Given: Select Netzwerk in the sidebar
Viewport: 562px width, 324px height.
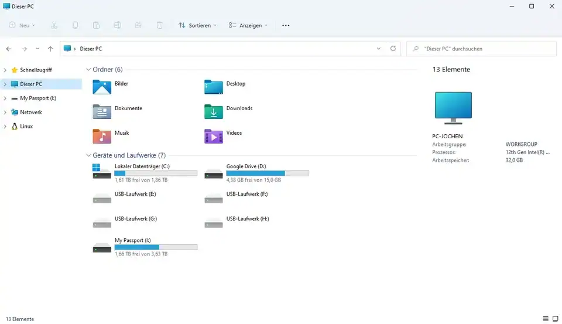Looking at the screenshot, I should pyautogui.click(x=30, y=112).
